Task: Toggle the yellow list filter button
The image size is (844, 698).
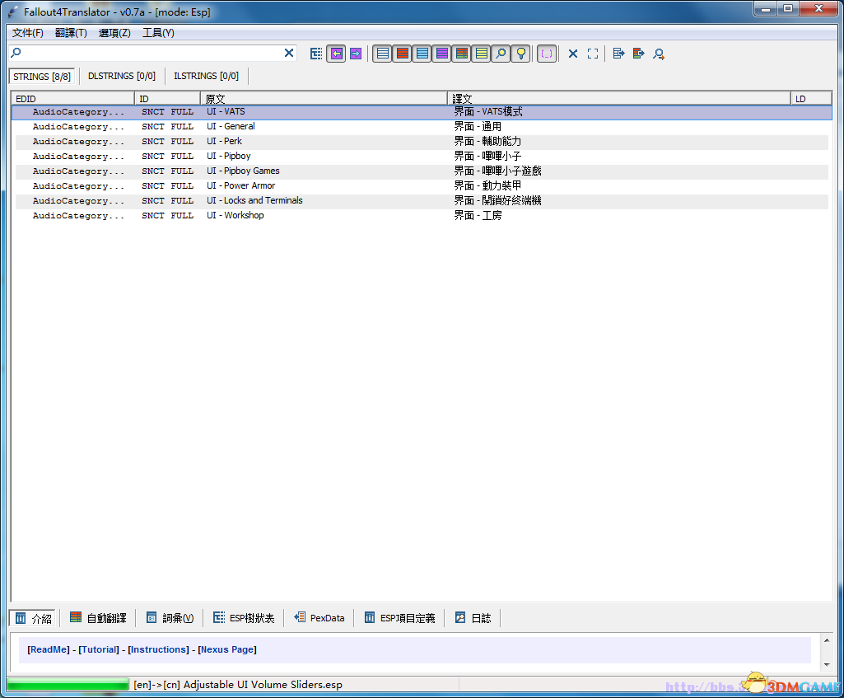Action: [482, 54]
